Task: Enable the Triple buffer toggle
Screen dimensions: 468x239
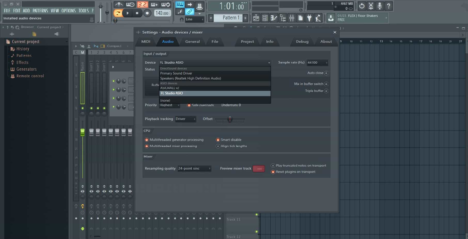Action: click(x=326, y=91)
